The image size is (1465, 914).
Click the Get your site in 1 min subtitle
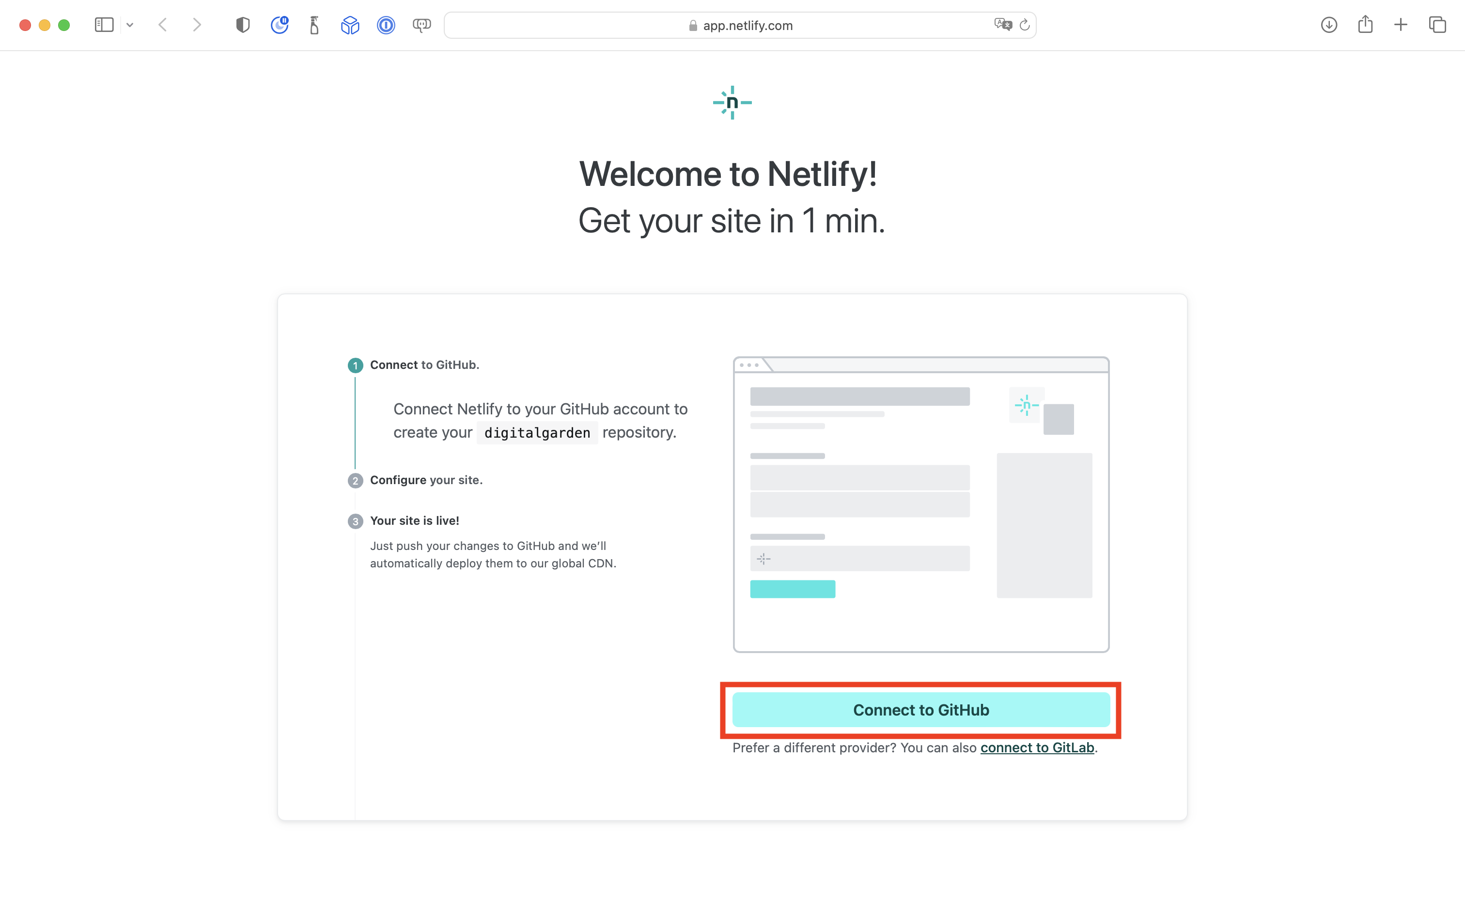(x=732, y=221)
